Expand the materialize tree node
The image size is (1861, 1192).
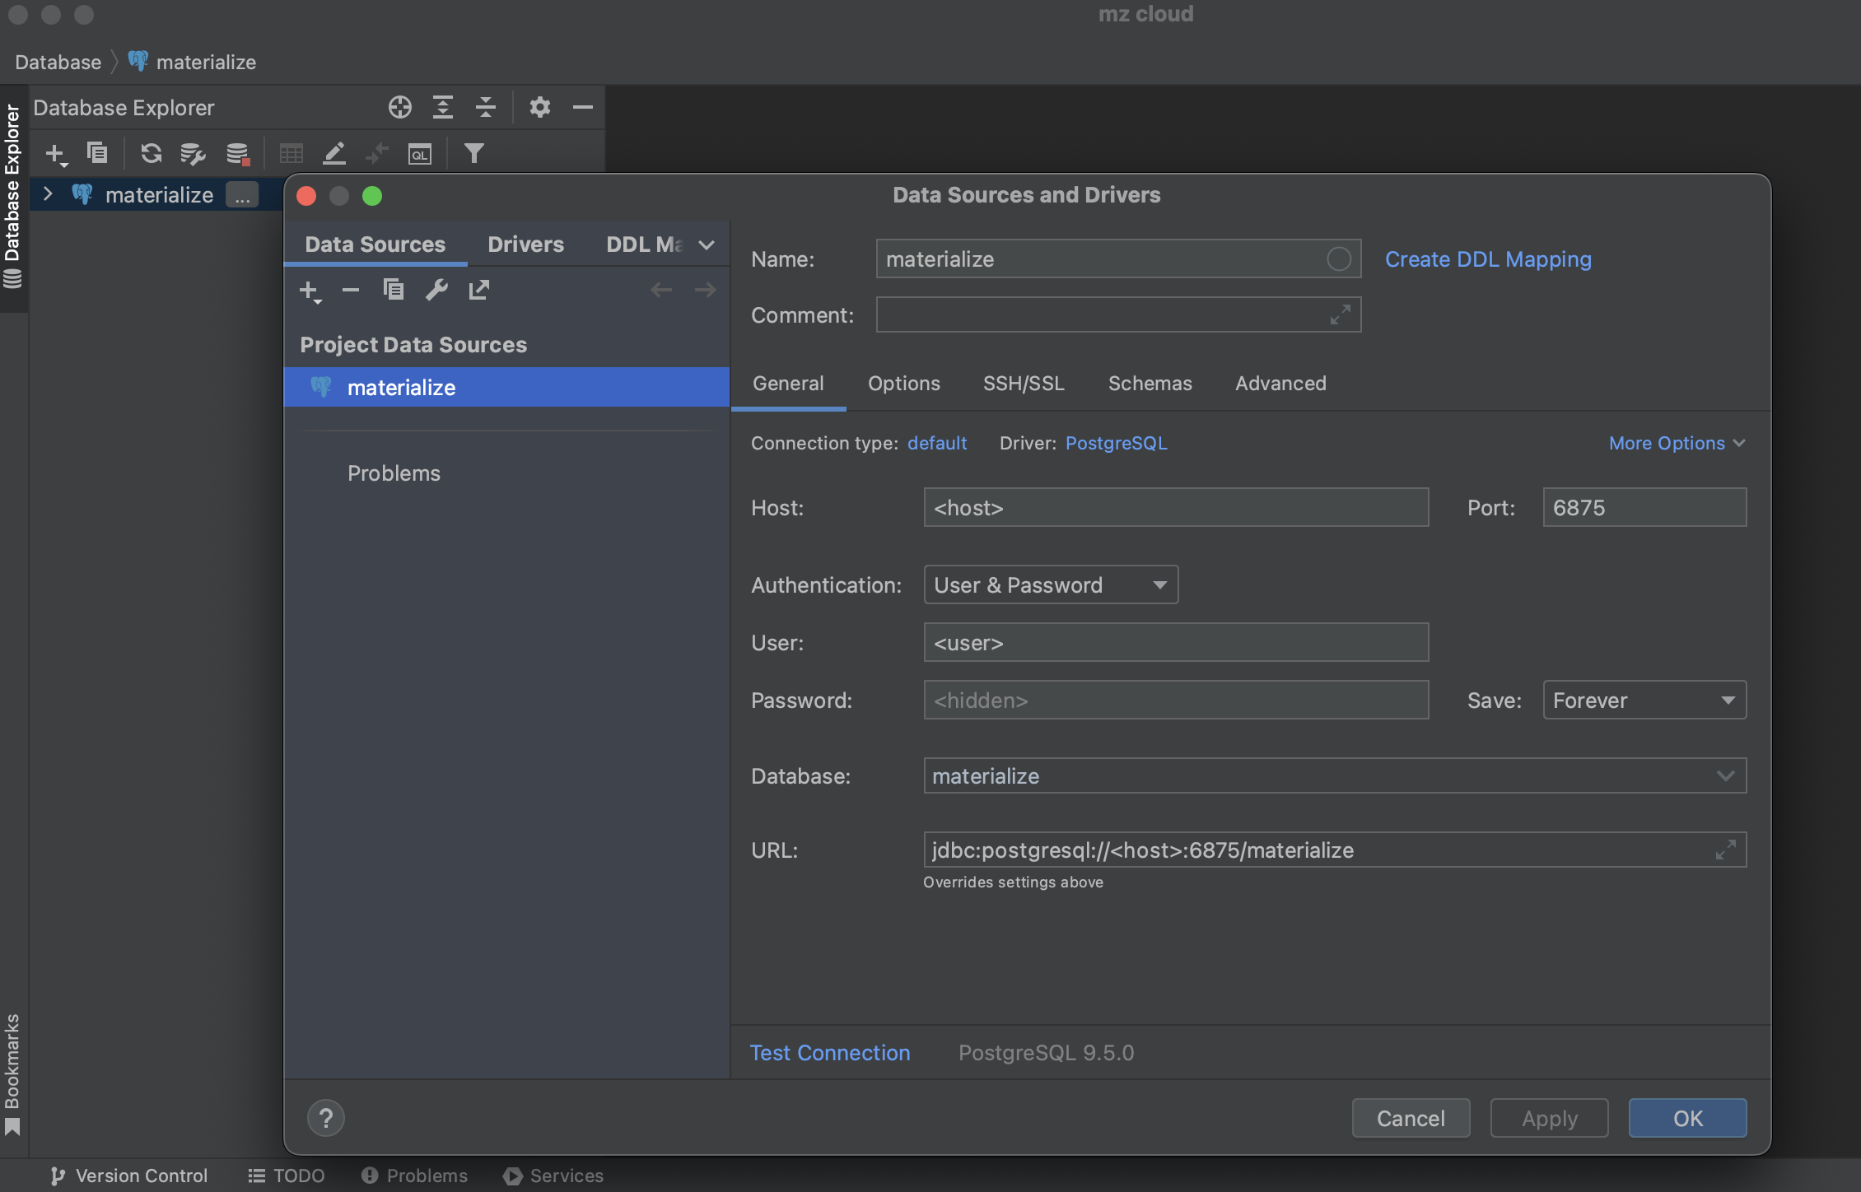click(48, 194)
